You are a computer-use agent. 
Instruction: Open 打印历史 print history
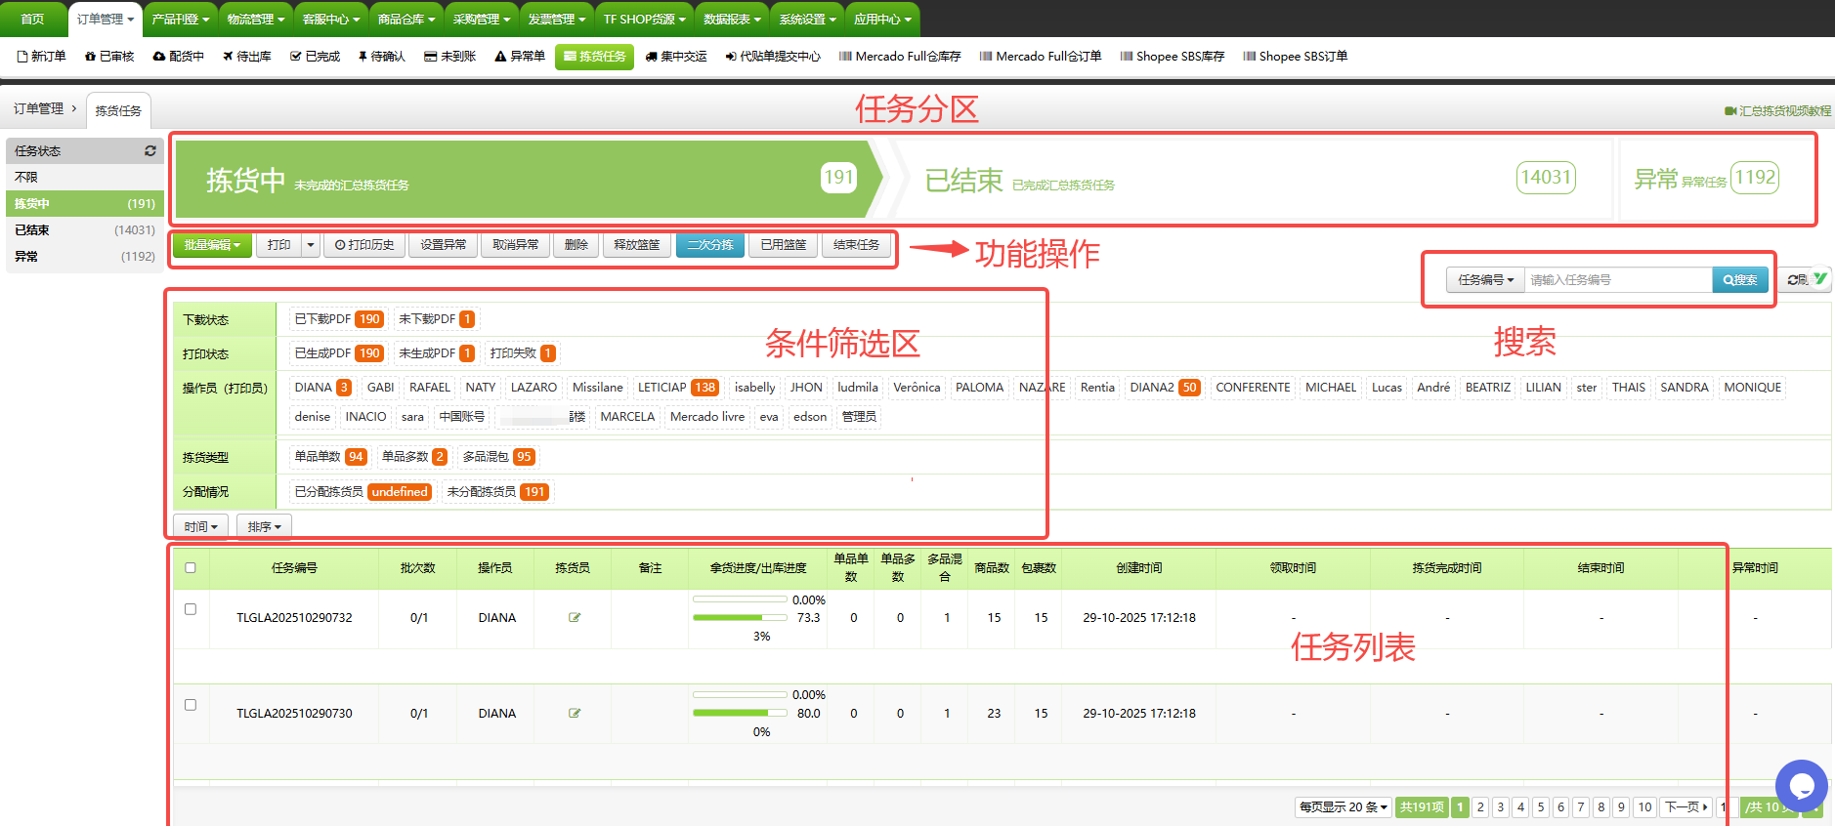[x=364, y=245]
